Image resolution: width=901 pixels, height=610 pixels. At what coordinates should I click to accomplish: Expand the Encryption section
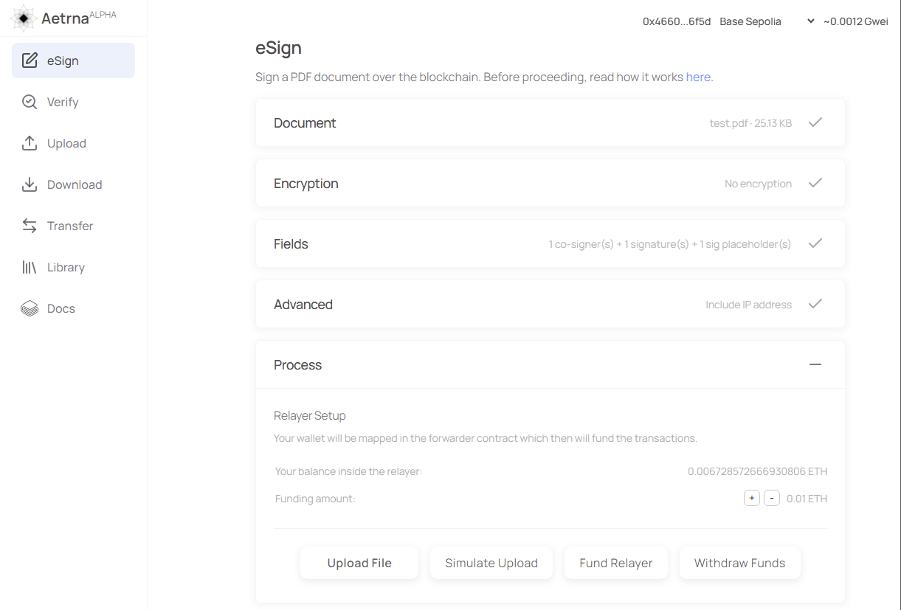pos(815,183)
